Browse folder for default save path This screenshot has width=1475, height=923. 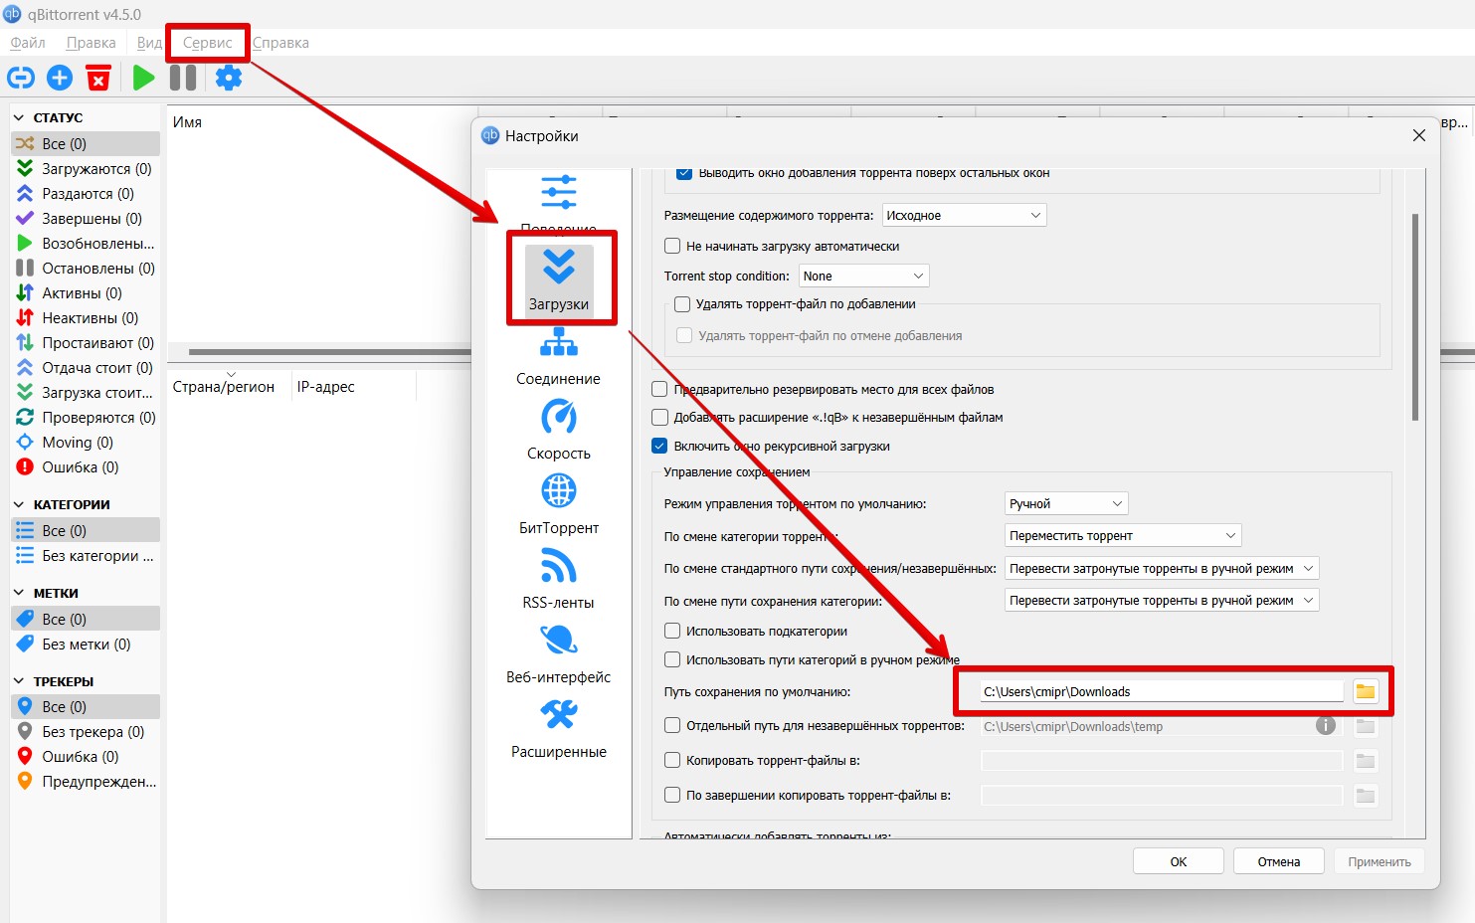pyautogui.click(x=1366, y=691)
